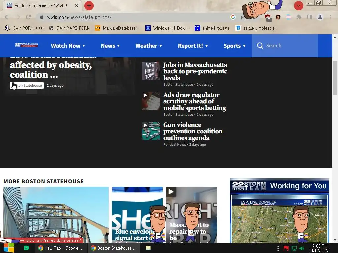
Task: Open the Chrome profile avatar menu
Action: [320, 17]
